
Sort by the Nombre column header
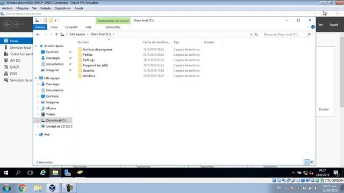(x=83, y=42)
